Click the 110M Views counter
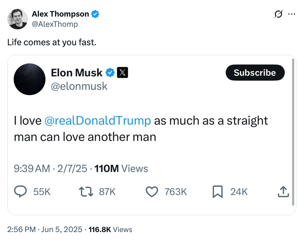Viewport: 300px width, 241px height. click(x=121, y=168)
